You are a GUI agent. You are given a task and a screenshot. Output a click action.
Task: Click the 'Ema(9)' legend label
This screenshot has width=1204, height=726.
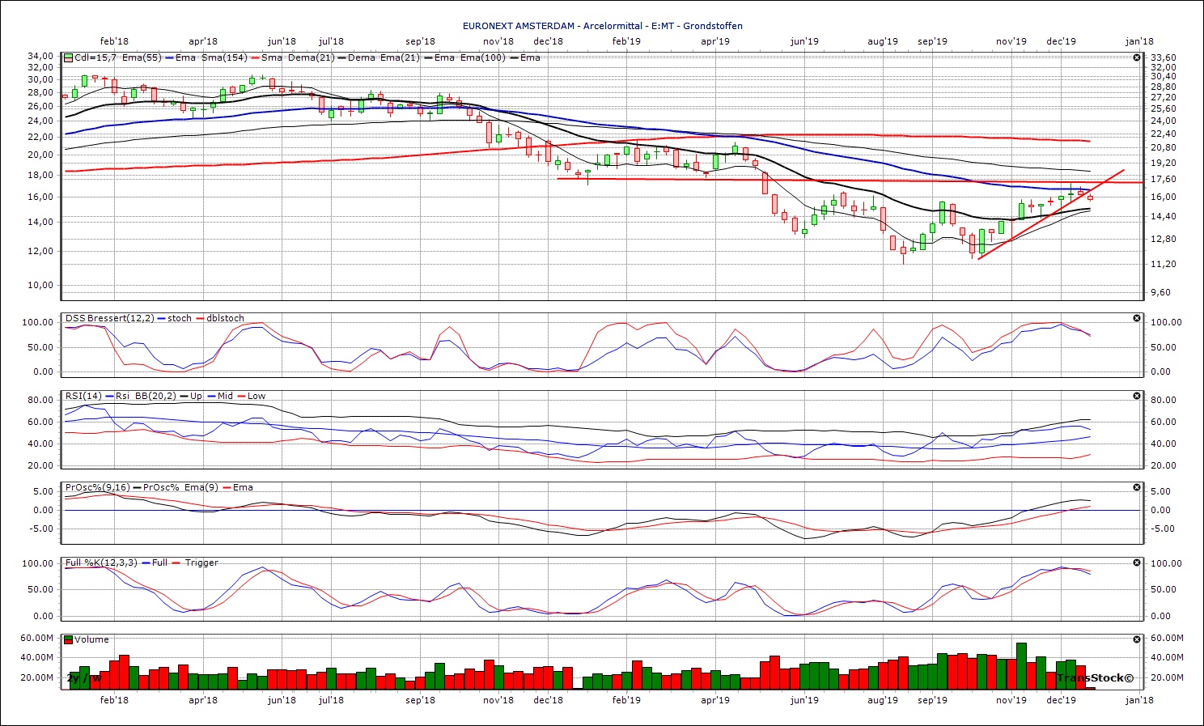click(201, 487)
